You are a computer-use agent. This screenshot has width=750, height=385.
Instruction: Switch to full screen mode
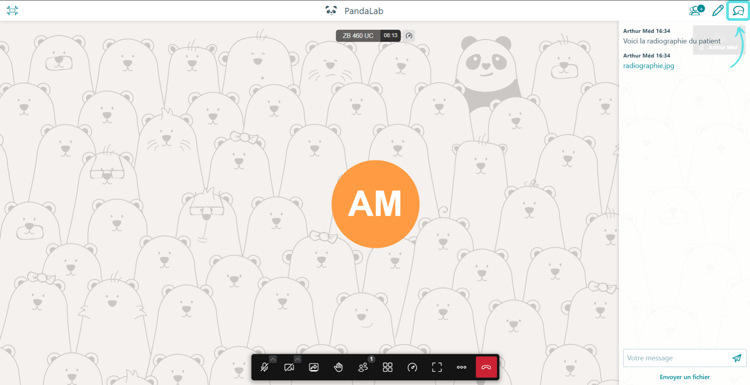pos(437,367)
